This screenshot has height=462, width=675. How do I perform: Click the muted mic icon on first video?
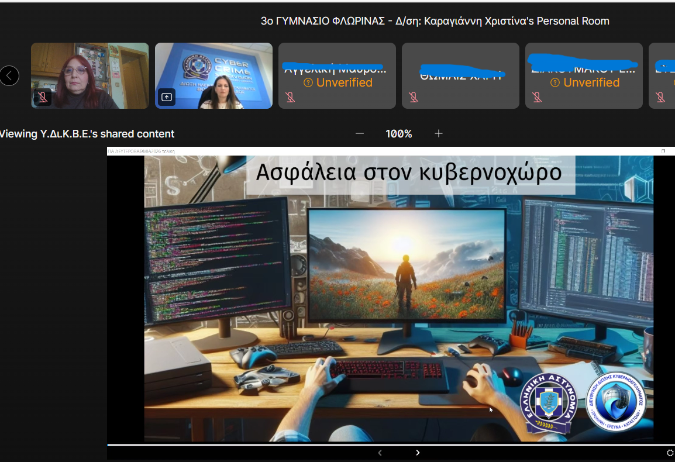43,97
